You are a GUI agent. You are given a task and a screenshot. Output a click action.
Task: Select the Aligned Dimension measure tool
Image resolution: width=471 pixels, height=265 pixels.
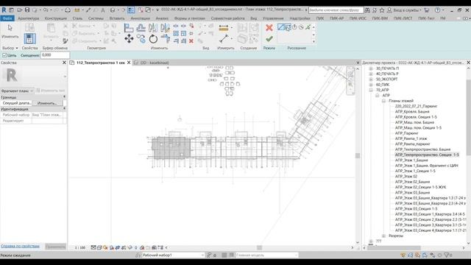tap(224, 28)
